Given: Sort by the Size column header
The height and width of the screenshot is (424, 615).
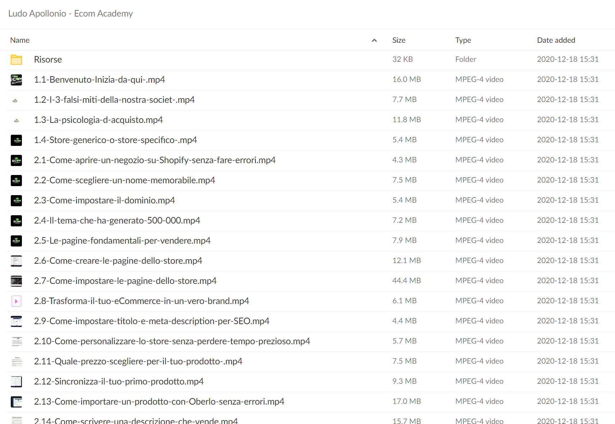Looking at the screenshot, I should coord(399,40).
